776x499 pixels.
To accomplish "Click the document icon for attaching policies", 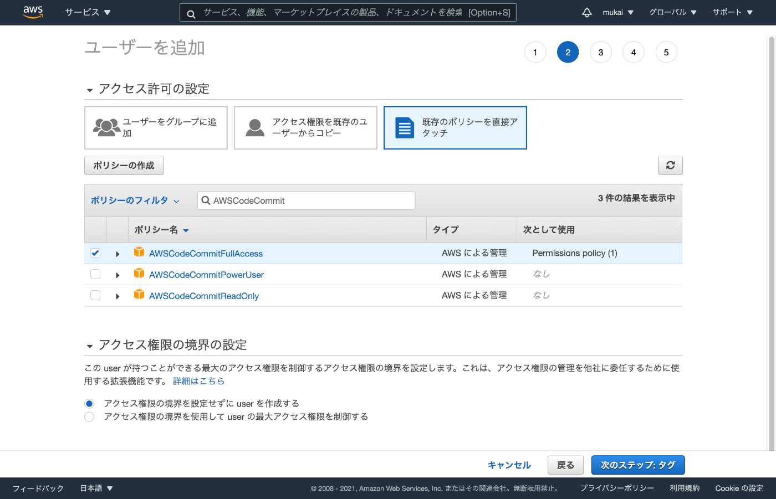I will click(x=405, y=127).
